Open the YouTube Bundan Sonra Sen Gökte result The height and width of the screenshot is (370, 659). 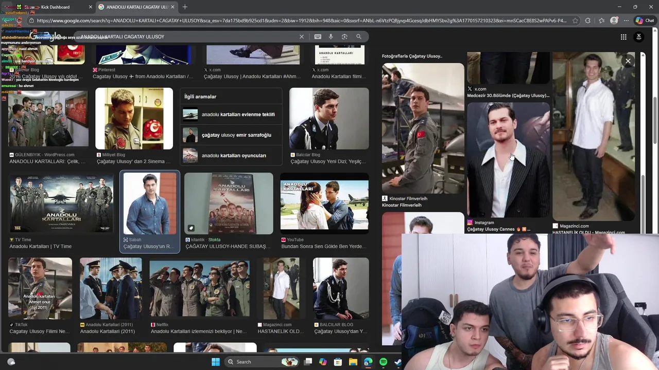324,204
